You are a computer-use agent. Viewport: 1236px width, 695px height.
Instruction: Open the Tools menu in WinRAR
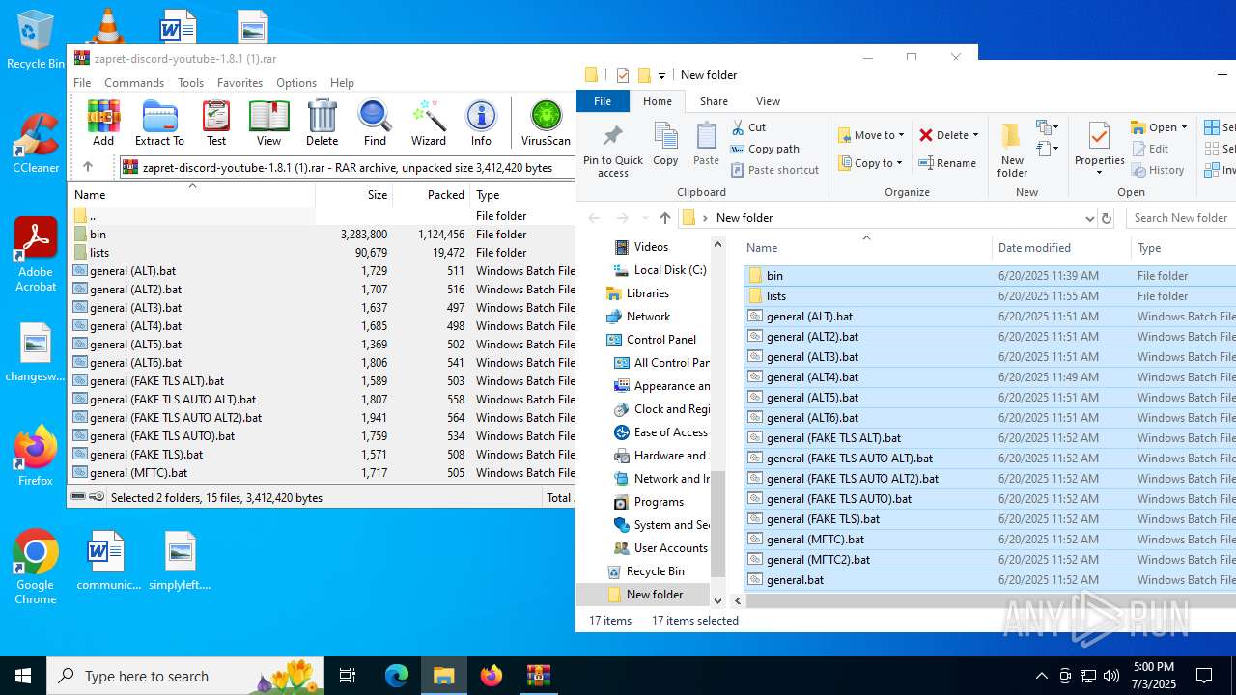[x=190, y=83]
